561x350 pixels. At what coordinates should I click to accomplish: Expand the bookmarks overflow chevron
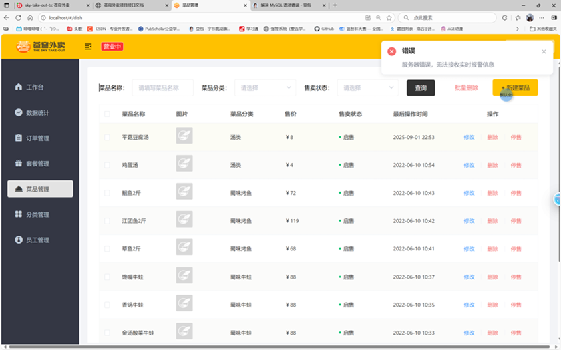[x=518, y=29]
